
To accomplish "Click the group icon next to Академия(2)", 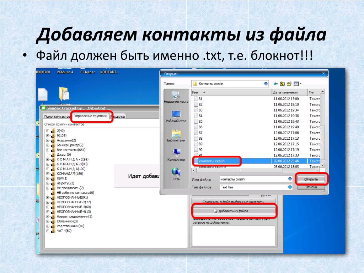I will pyautogui.click(x=53, y=140).
